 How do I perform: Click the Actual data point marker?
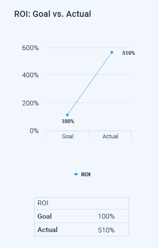tap(112, 52)
